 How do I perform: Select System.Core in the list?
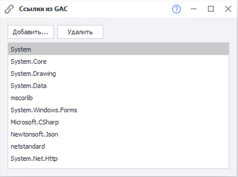[28, 62]
